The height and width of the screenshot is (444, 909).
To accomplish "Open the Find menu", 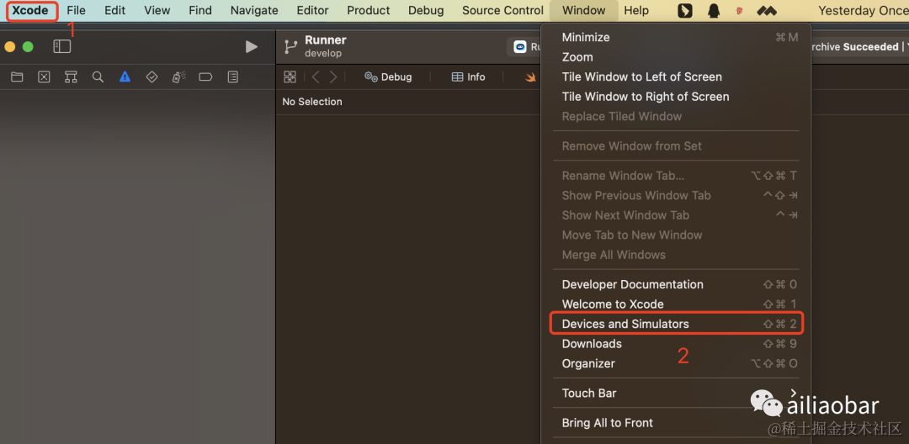I will point(200,10).
